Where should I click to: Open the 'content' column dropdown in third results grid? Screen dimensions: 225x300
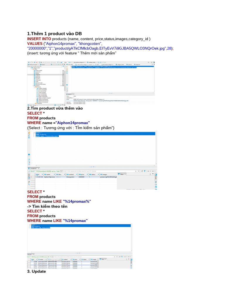tap(71, 260)
